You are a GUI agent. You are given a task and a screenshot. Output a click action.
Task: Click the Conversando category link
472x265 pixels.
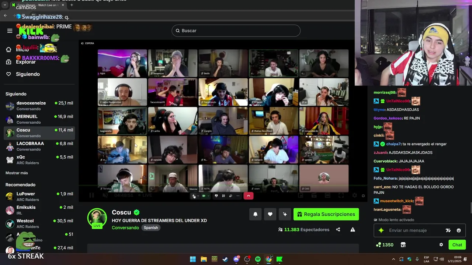click(x=125, y=228)
